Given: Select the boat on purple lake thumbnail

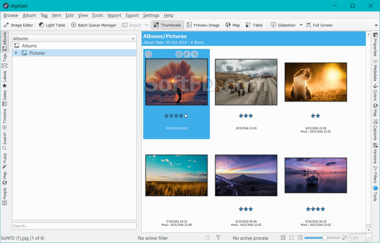Looking at the screenshot, I should pos(316,175).
